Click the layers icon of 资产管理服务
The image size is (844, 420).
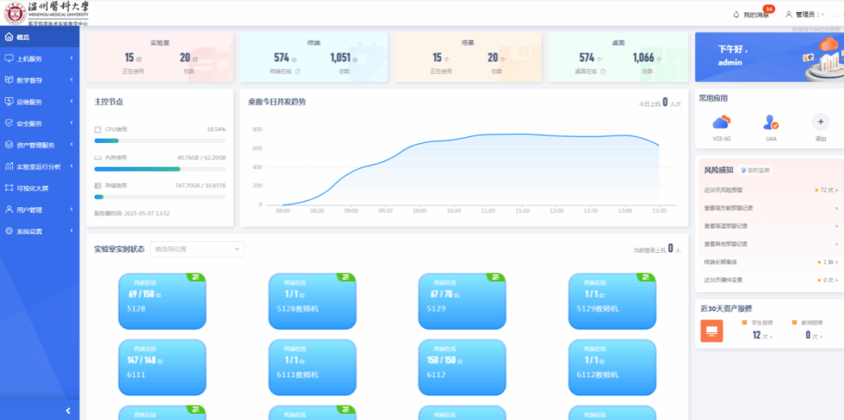click(x=9, y=145)
